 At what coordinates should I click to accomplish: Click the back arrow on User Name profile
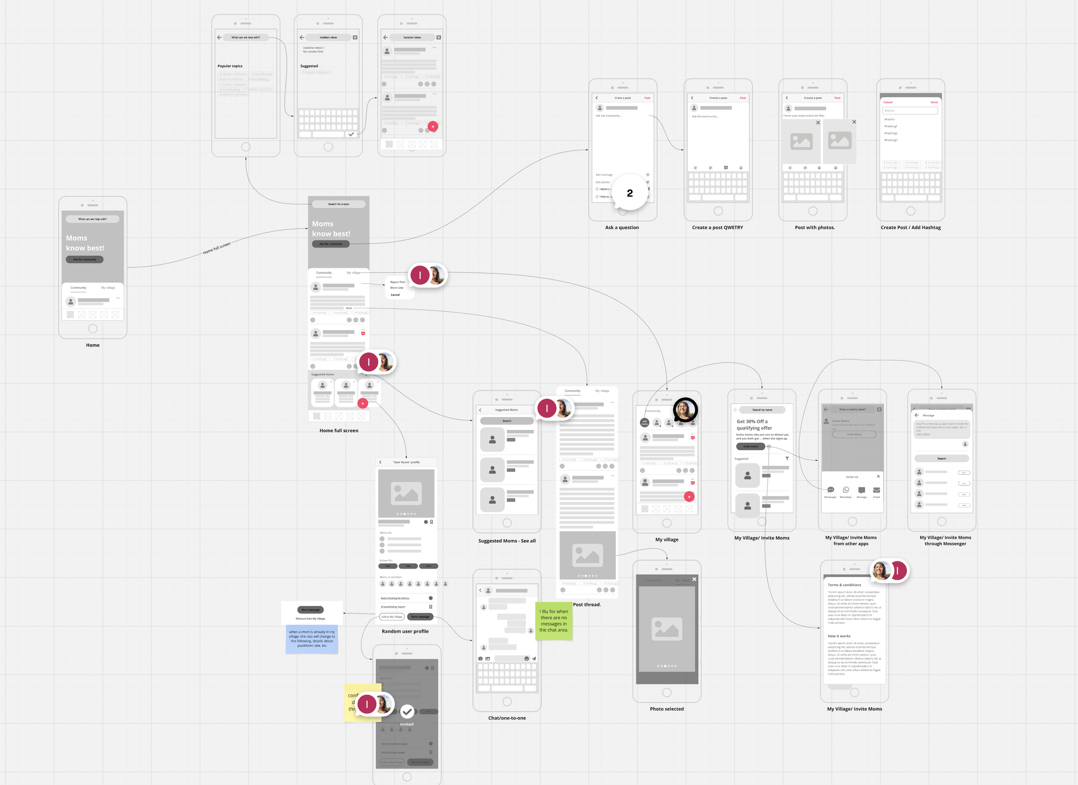(x=380, y=462)
